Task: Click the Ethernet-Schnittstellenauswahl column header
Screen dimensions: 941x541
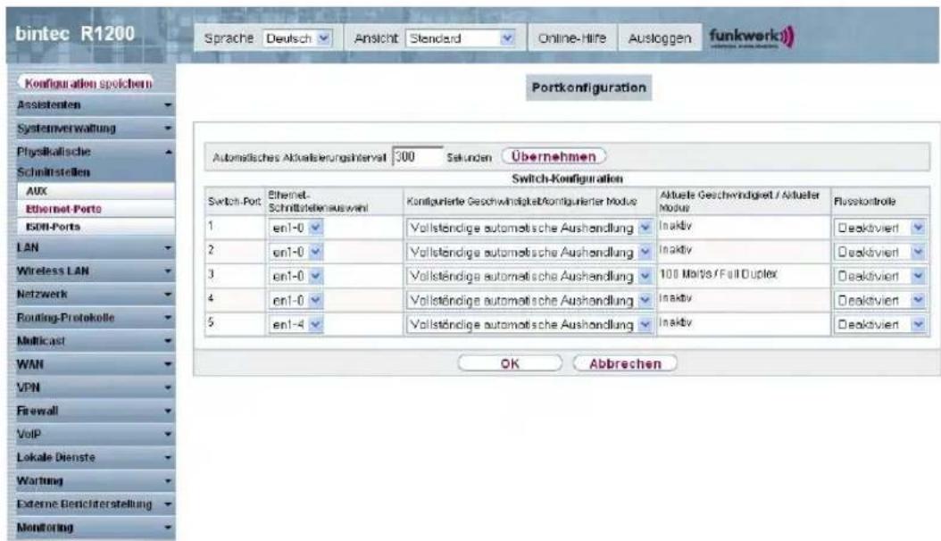Action: (318, 202)
